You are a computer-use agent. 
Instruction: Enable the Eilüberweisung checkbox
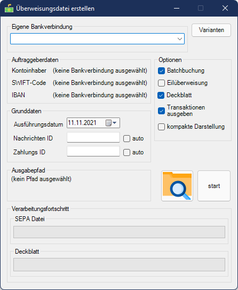(x=161, y=83)
